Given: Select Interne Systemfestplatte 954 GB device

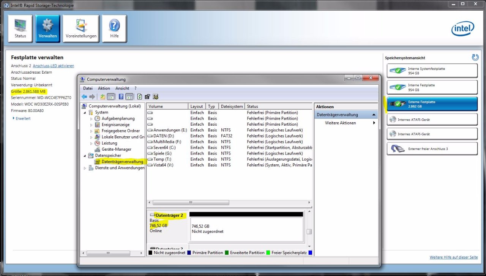Looking at the screenshot, I should [x=432, y=71].
